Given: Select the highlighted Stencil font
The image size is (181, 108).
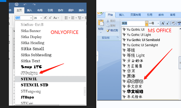Looking at the screenshot, I should (x=51, y=79).
